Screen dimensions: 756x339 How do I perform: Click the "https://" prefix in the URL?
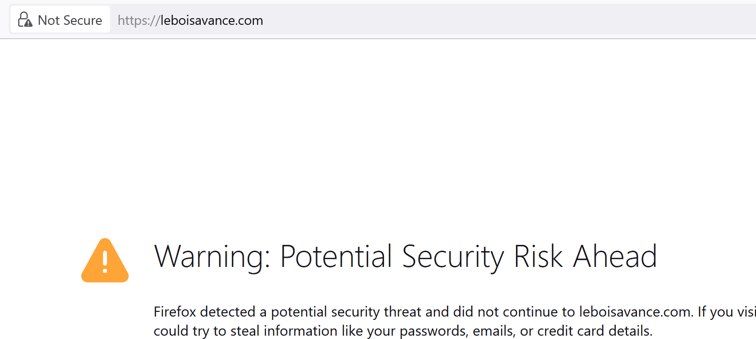click(138, 21)
